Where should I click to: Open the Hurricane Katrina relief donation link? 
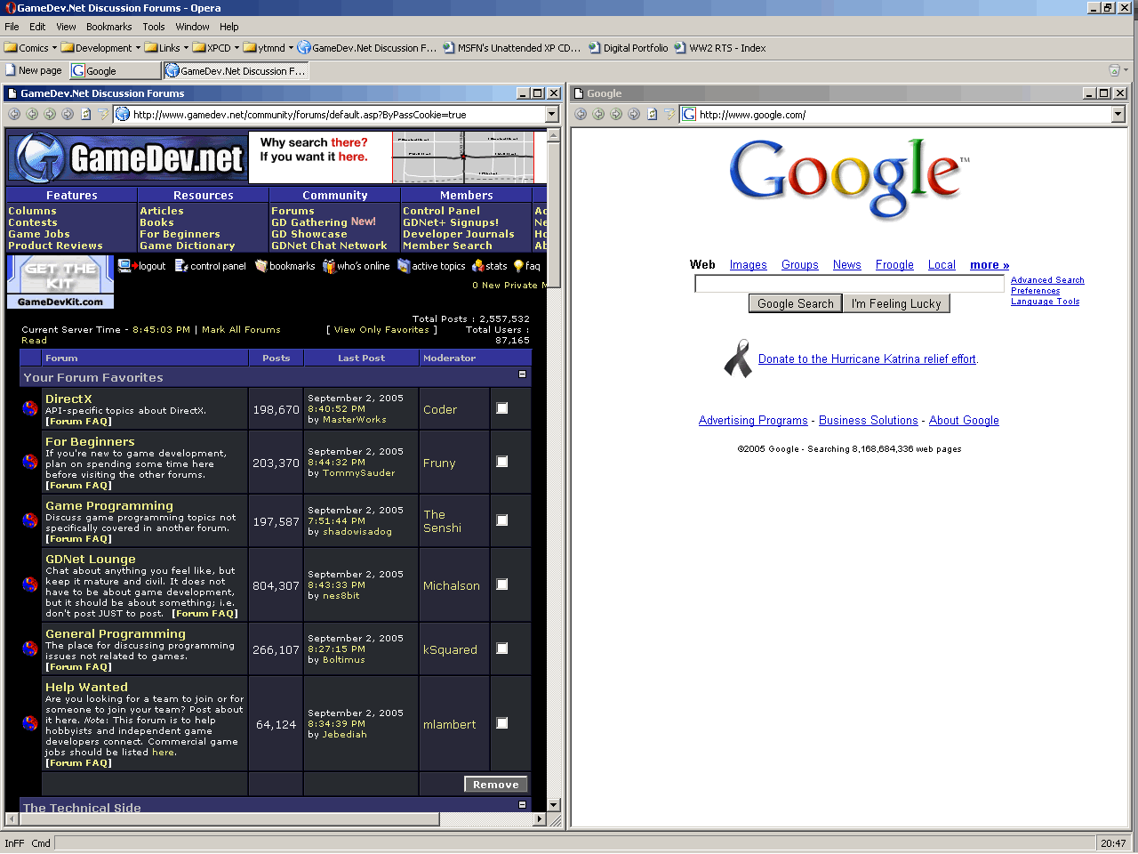(867, 359)
